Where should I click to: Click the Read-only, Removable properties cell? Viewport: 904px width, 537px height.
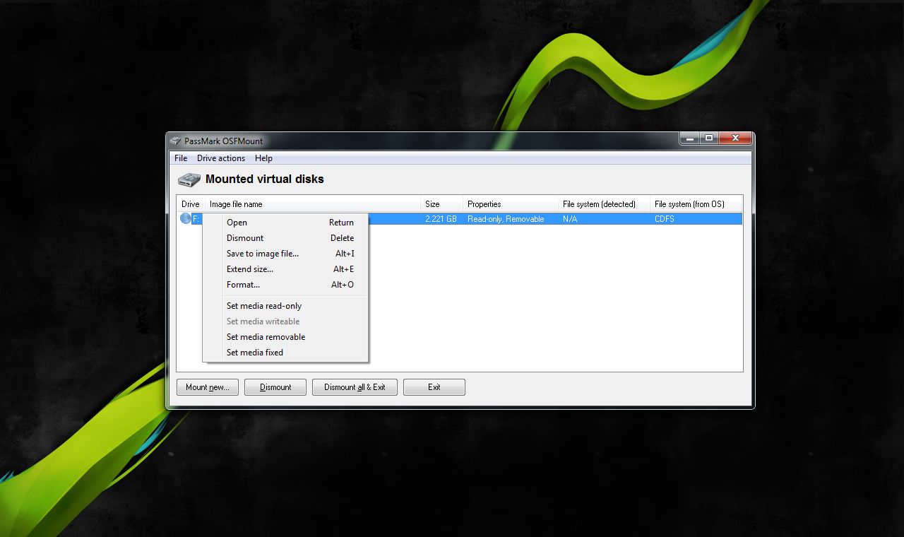[x=506, y=219]
